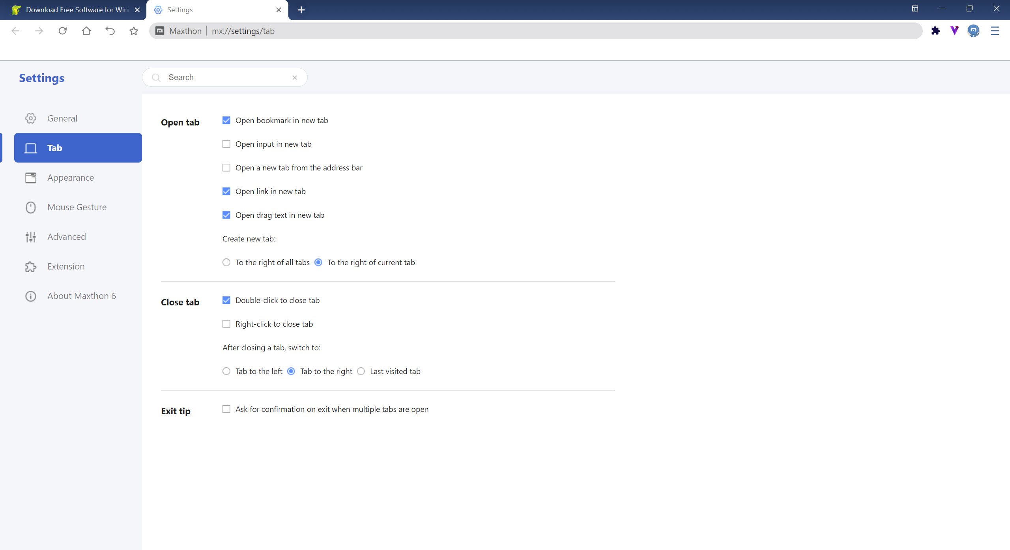Select To the right of all tabs

pyautogui.click(x=226, y=262)
